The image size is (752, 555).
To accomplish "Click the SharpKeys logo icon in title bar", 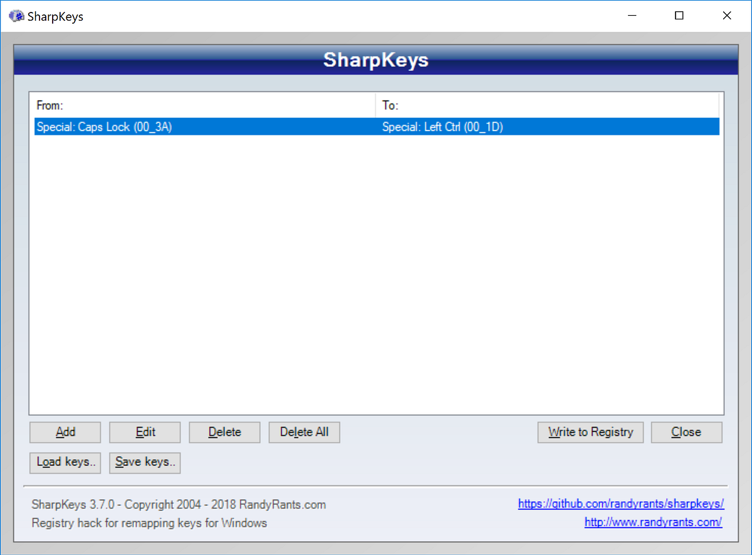I will tap(16, 16).
